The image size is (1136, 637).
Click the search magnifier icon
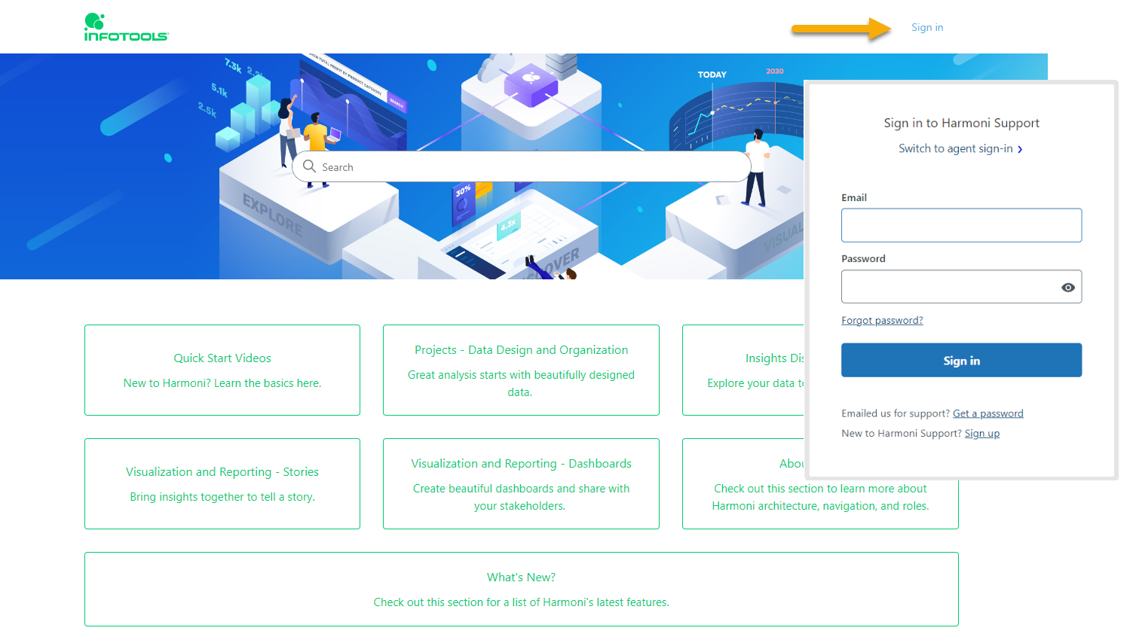click(309, 166)
